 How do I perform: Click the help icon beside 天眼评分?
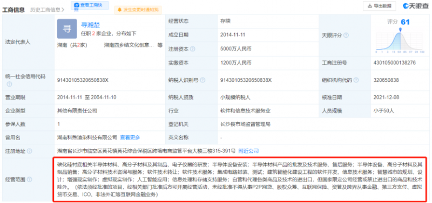pos(346,36)
